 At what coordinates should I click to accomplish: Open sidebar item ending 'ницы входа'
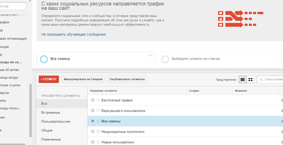tap(9, 78)
